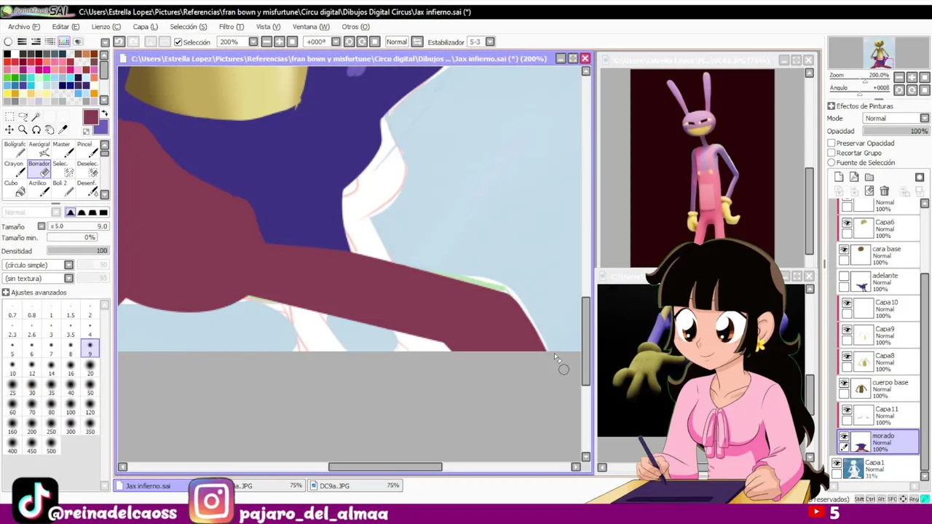Select the move layer tool
Image resolution: width=932 pixels, height=524 pixels.
(x=9, y=130)
